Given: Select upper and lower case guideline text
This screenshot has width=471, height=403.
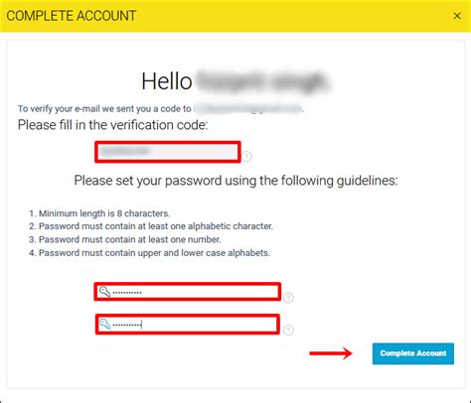Looking at the screenshot, I should tap(154, 253).
